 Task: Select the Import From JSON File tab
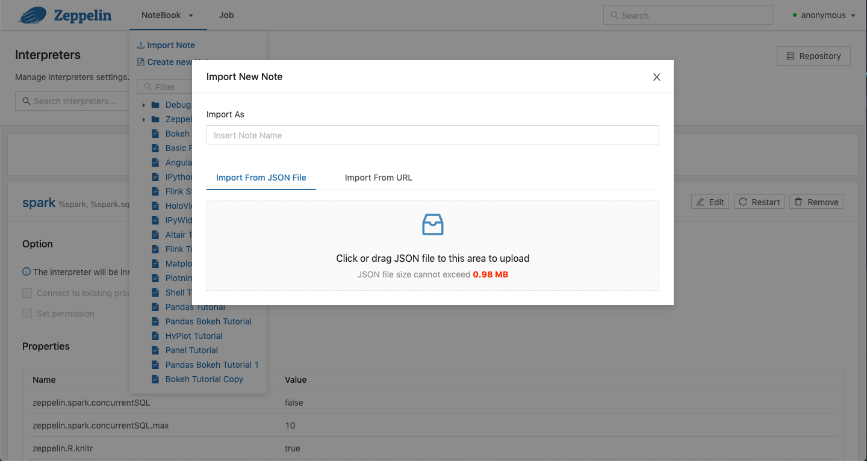pos(261,178)
